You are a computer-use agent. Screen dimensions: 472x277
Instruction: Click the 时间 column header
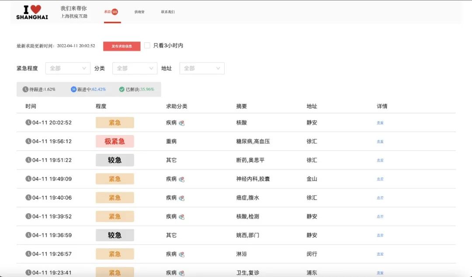coord(31,106)
